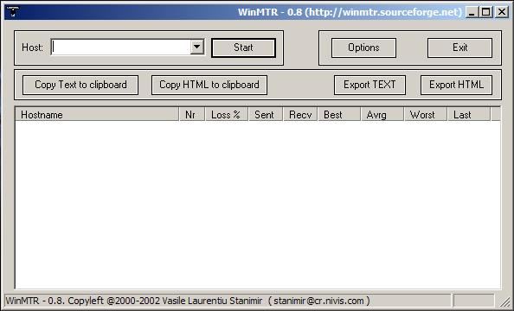Minimize the WinMTR window
Screen dimensions: 514x311
pyautogui.click(x=472, y=12)
